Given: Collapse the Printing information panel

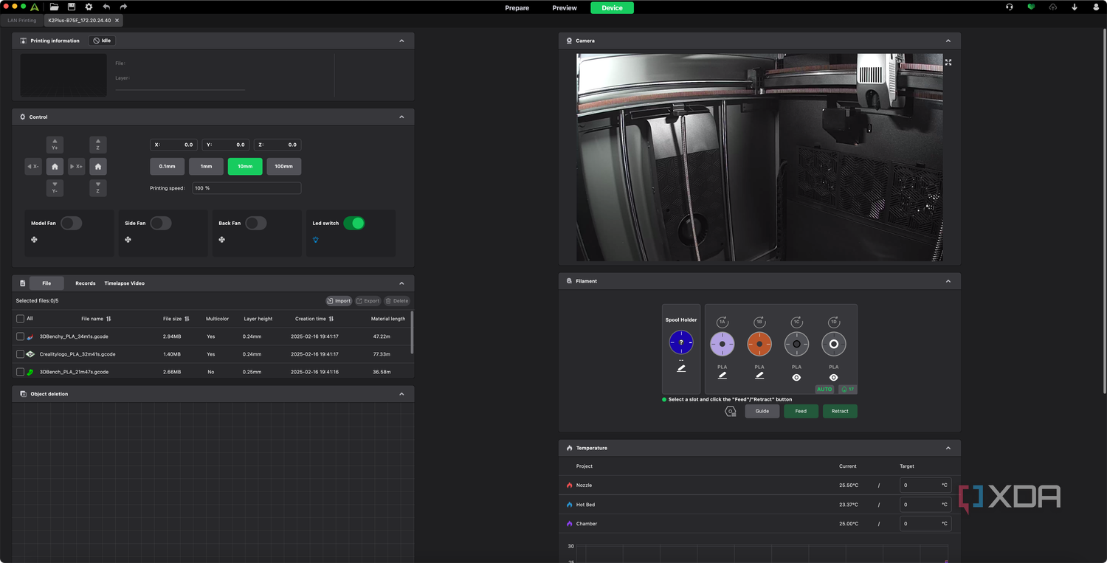Looking at the screenshot, I should [x=401, y=41].
